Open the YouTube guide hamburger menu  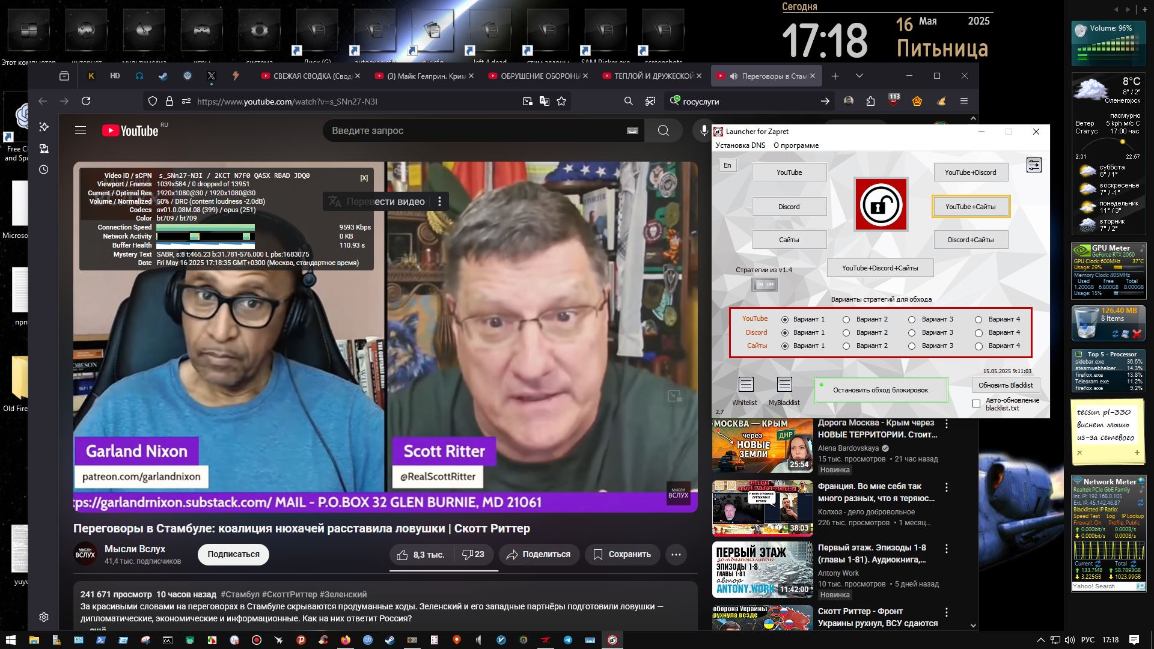[81, 130]
